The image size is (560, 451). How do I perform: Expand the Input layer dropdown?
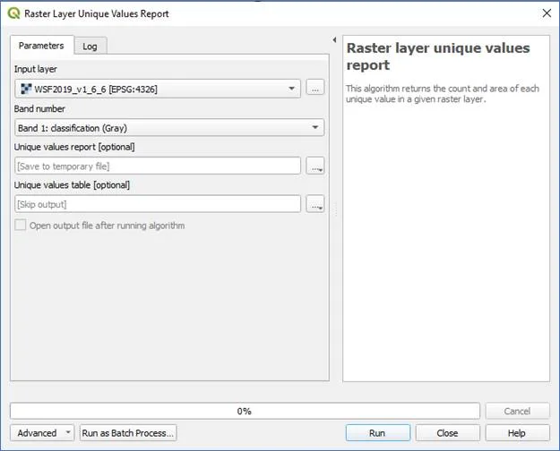pos(292,89)
